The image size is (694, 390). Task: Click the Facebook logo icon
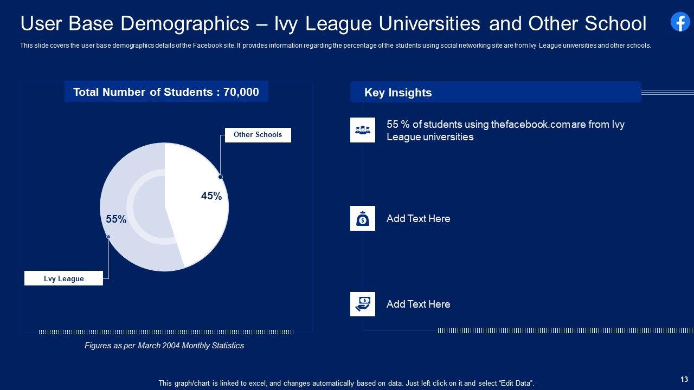pos(680,22)
